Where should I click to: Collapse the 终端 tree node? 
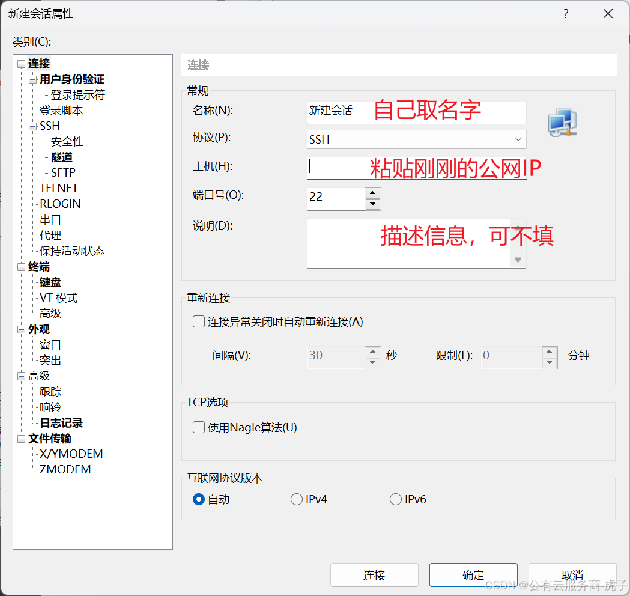click(x=21, y=267)
